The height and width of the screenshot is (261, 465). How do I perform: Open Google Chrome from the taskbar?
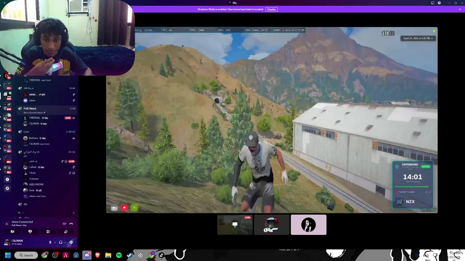44,255
